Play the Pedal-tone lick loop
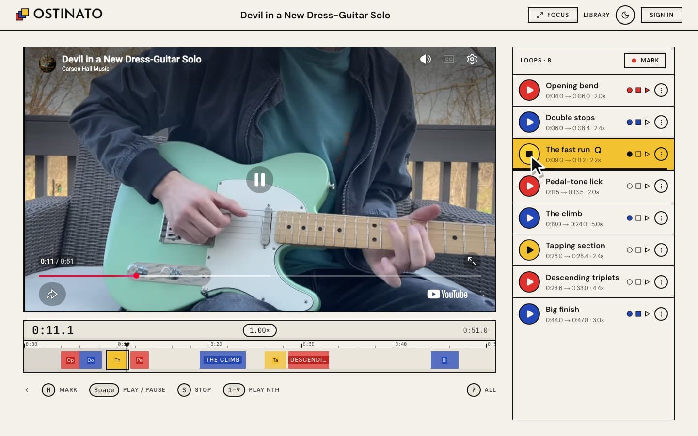 tap(529, 186)
